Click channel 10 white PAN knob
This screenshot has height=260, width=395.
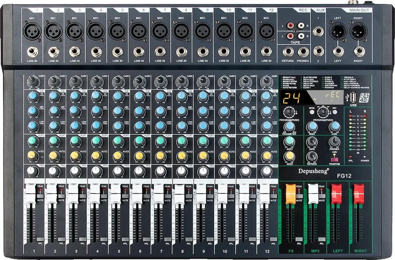pos(224,171)
